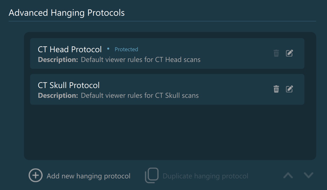Click the "Add new hanging protocol" label

(x=88, y=176)
